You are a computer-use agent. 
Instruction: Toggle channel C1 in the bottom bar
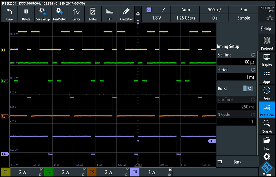point(6,172)
